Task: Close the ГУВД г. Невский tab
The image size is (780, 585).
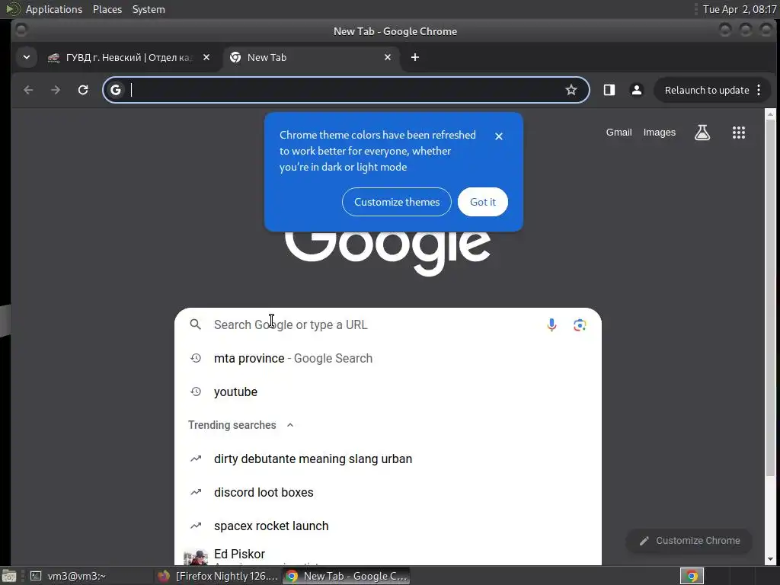Action: [206, 57]
